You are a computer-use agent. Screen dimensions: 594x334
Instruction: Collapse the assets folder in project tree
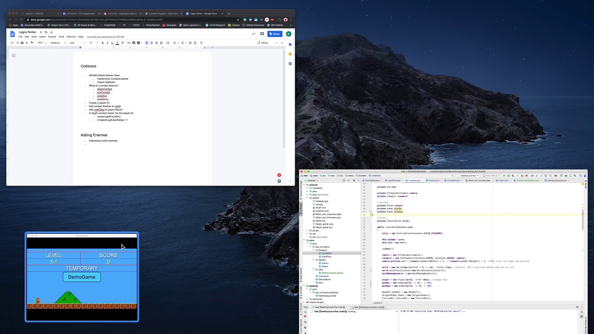pos(307,198)
